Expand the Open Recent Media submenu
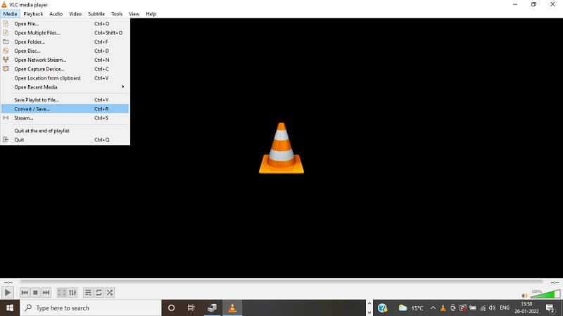 pos(65,87)
